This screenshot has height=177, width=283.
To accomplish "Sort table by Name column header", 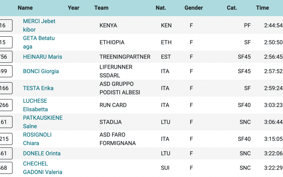I will tap(25, 8).
